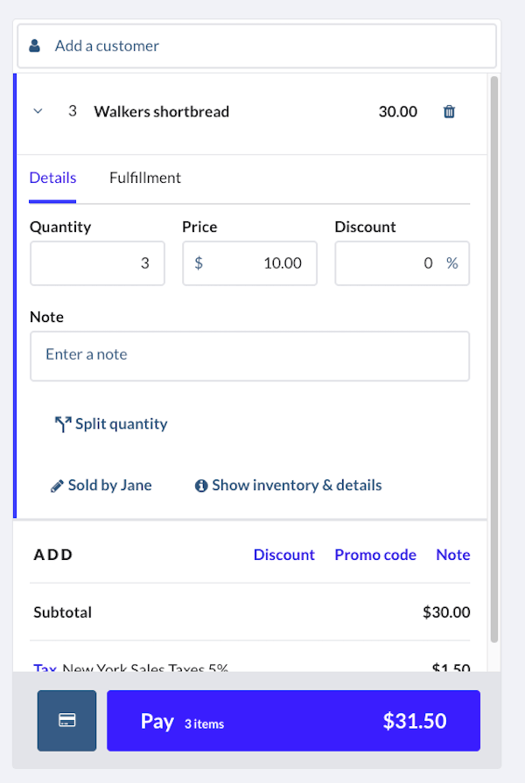This screenshot has width=525, height=783.
Task: Collapse the Walkers shortbread line item
Action: click(38, 112)
